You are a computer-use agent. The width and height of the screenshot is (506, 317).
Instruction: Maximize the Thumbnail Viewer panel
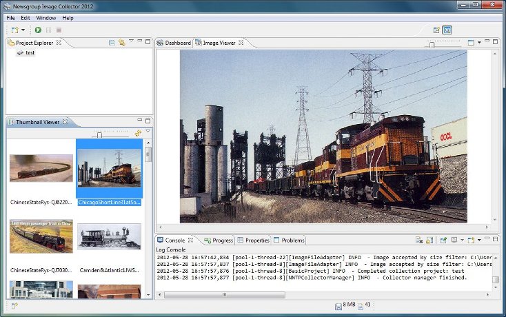[x=148, y=121]
